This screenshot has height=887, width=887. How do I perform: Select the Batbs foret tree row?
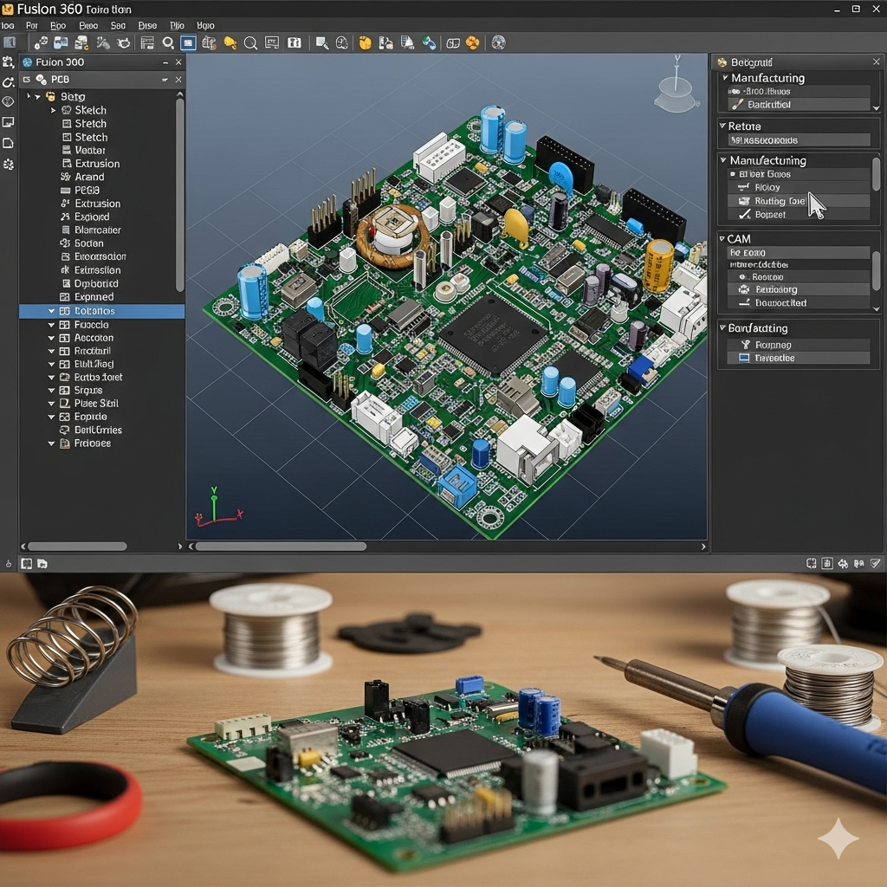click(x=102, y=378)
